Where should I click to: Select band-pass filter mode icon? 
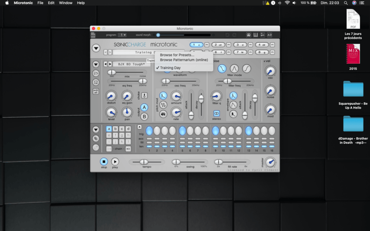coord(234,68)
